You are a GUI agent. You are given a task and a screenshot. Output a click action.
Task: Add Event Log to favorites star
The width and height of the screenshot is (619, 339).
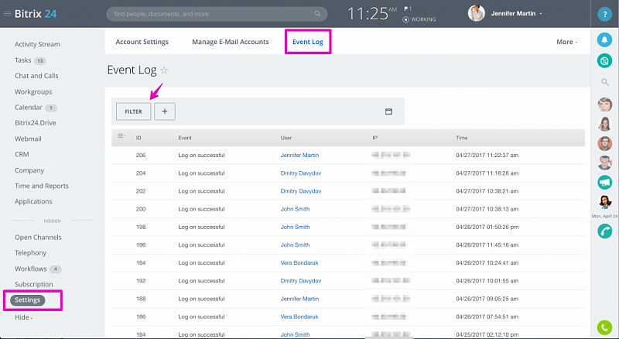coord(164,70)
